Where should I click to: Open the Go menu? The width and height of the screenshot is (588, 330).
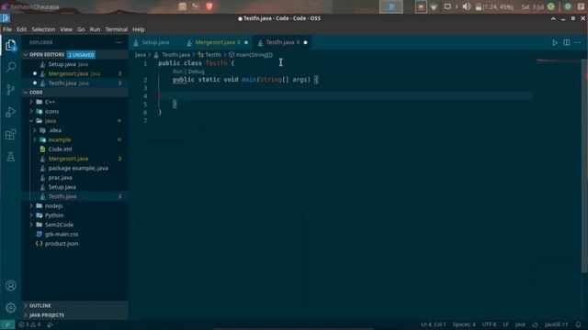81,29
